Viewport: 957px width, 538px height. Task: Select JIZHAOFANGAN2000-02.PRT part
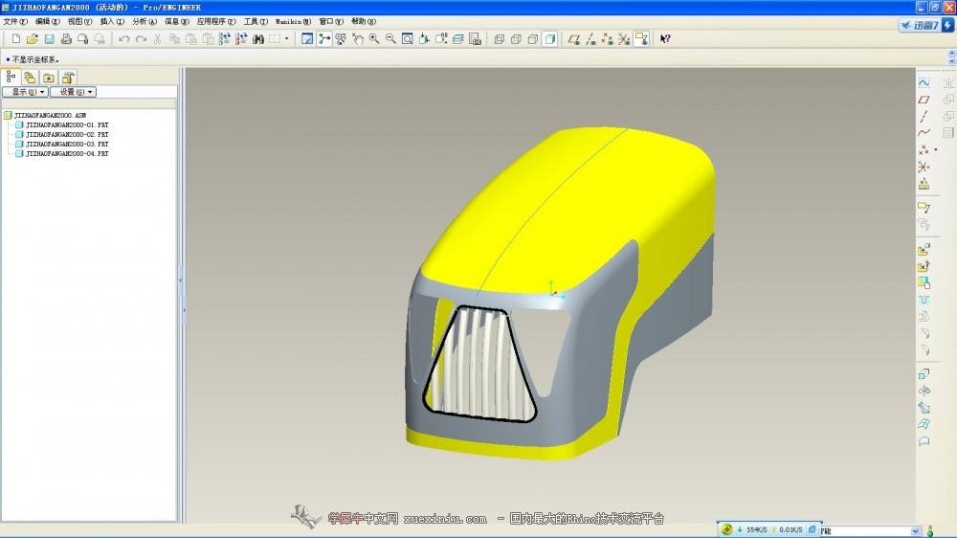click(x=67, y=135)
